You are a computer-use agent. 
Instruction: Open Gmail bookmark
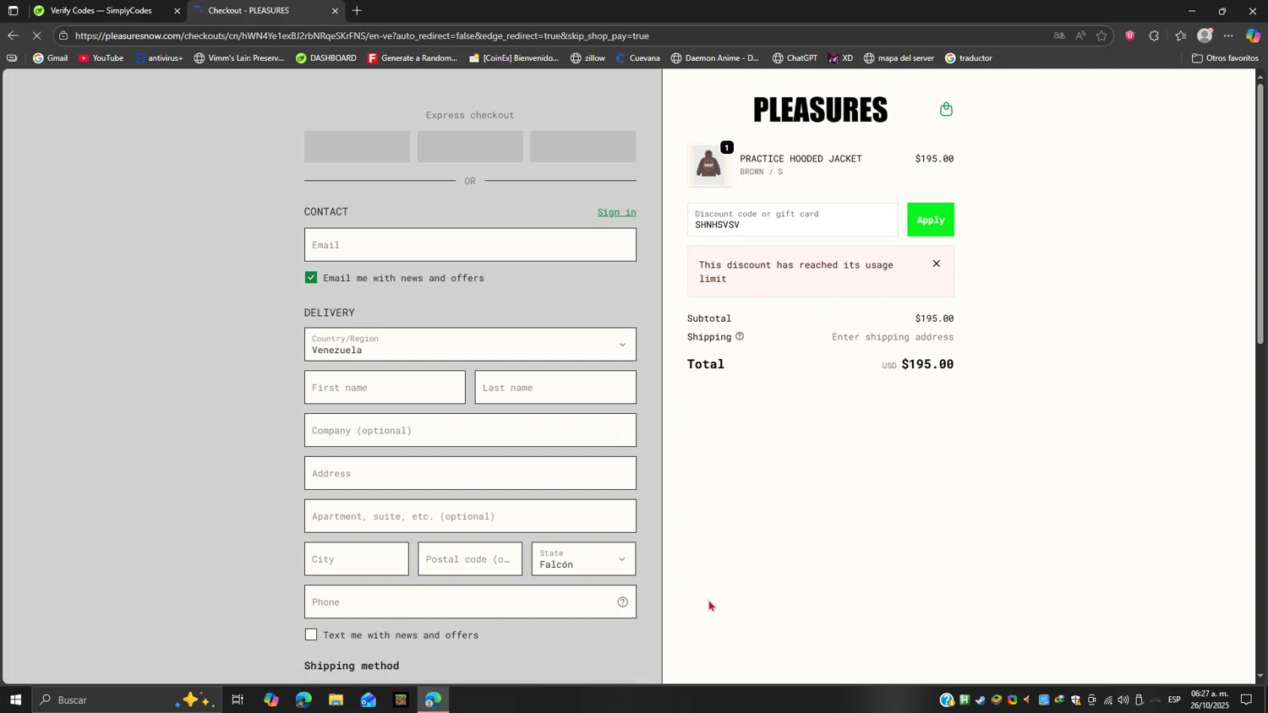point(50,58)
